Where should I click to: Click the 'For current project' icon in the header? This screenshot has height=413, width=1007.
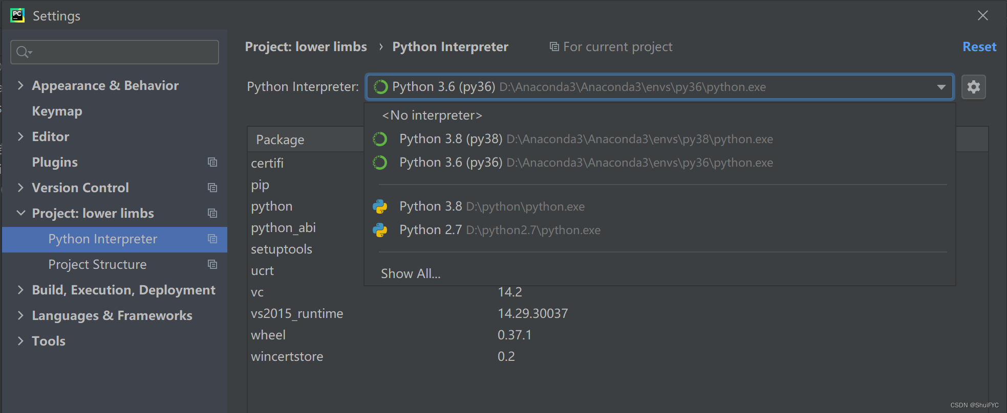tap(554, 47)
